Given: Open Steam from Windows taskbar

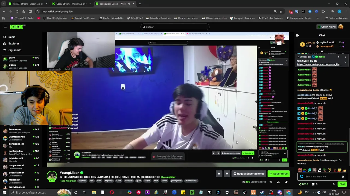Looking at the screenshot, I should (262, 192).
